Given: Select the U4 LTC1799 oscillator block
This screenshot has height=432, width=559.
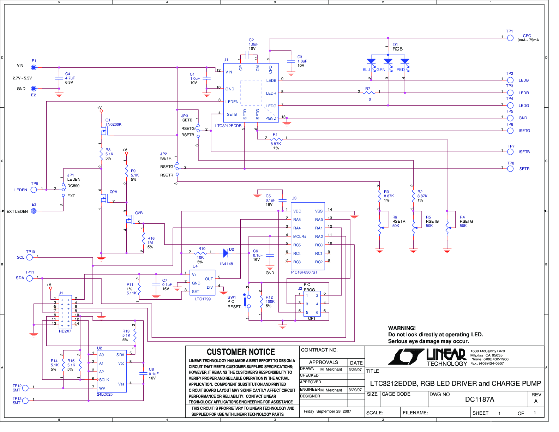Looking at the screenshot, I should coord(203,283).
